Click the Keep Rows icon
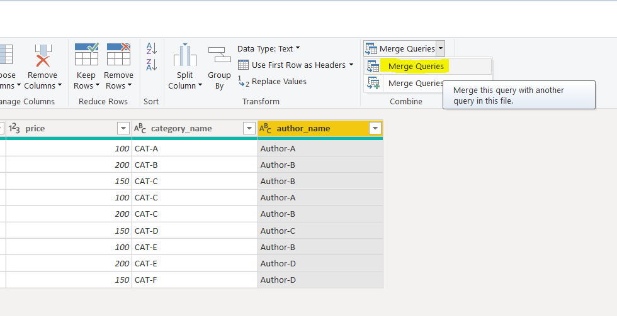This screenshot has width=617, height=316. (x=86, y=55)
